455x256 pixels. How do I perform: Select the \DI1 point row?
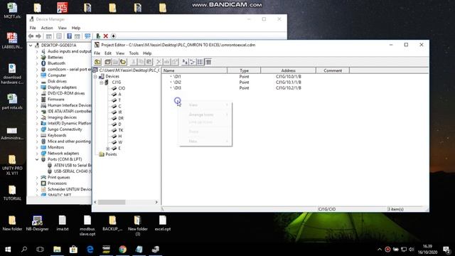pos(177,77)
